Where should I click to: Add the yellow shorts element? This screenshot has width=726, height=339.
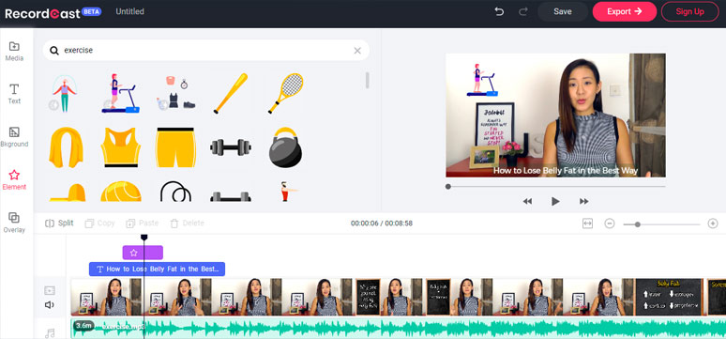pos(175,147)
